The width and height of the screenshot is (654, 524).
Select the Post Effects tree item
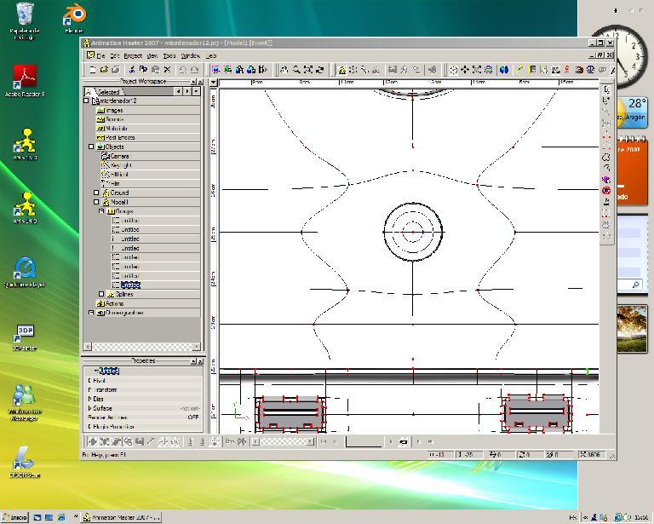[120, 138]
